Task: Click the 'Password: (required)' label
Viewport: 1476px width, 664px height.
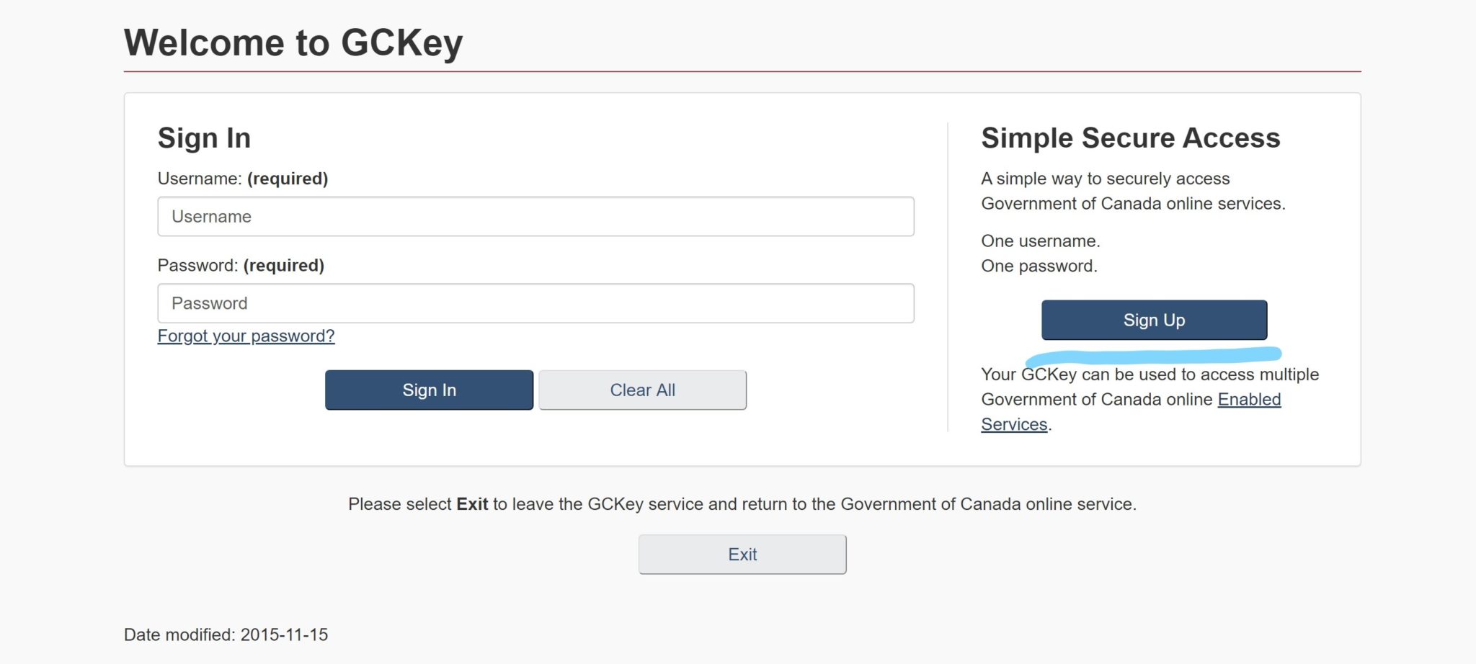Action: [241, 266]
